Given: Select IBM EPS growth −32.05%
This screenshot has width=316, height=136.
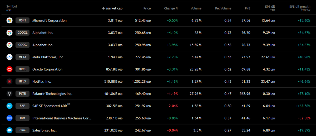Looking at the screenshot, I should coord(304,118).
